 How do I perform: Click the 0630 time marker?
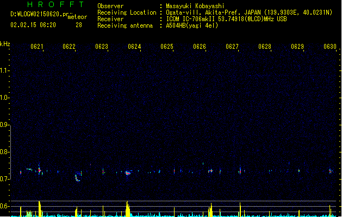coord(330,47)
